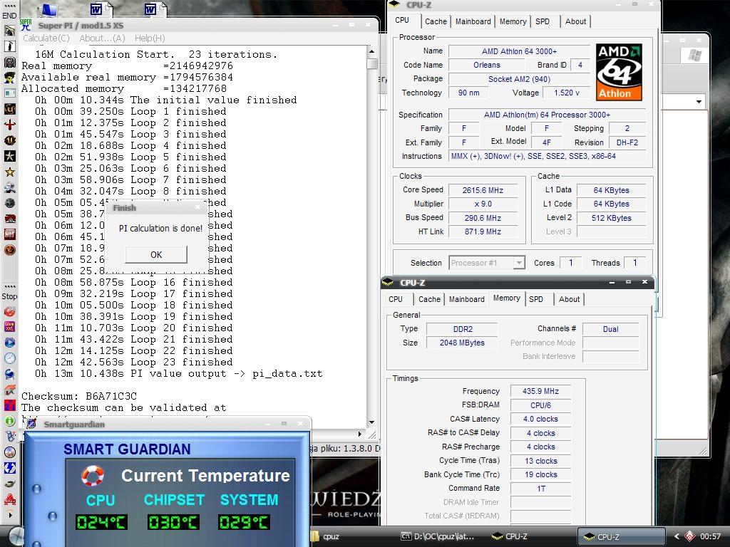Click the Super PI title bar icon
The height and width of the screenshot is (547, 730).
[x=26, y=25]
